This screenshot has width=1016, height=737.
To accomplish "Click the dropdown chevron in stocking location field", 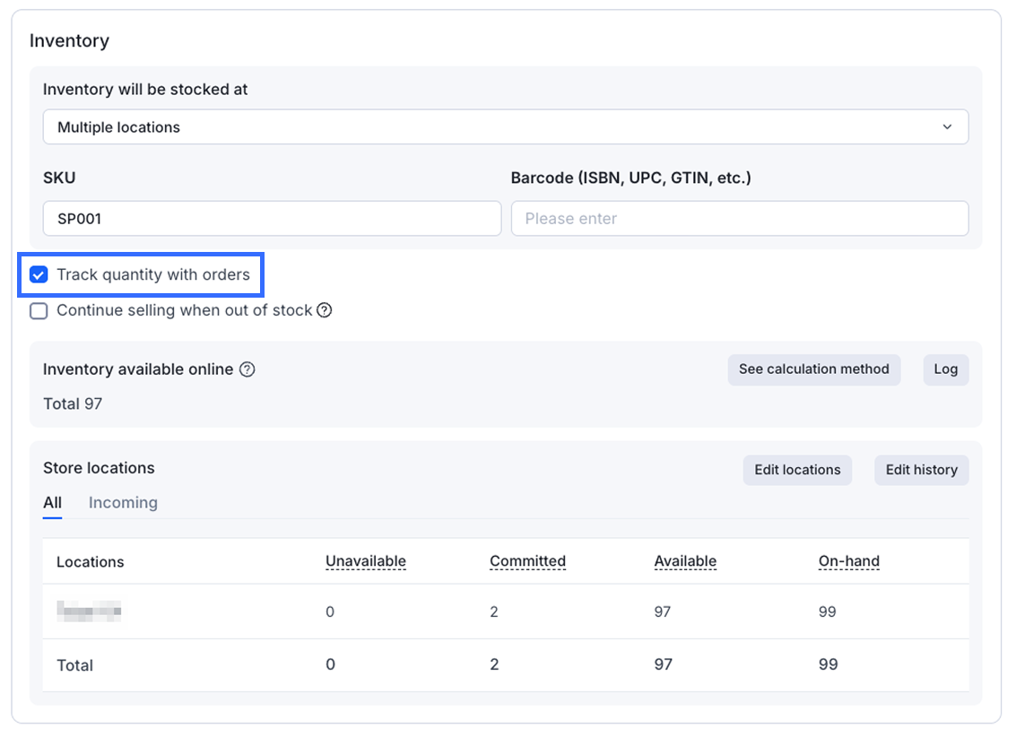I will pyautogui.click(x=947, y=127).
